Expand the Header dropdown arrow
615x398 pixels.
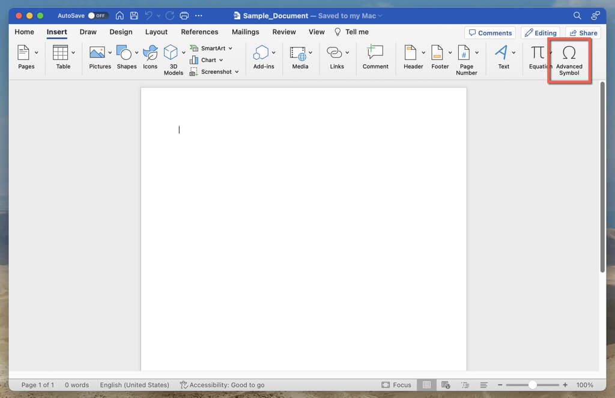click(423, 53)
